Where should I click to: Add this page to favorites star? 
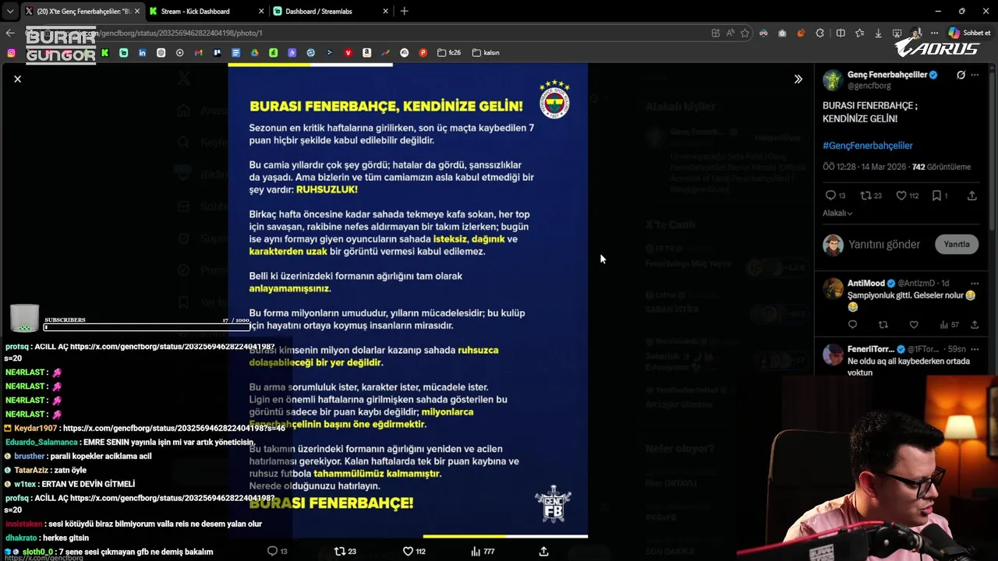pyautogui.click(x=745, y=33)
